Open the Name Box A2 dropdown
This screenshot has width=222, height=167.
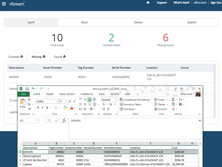tap(37, 121)
